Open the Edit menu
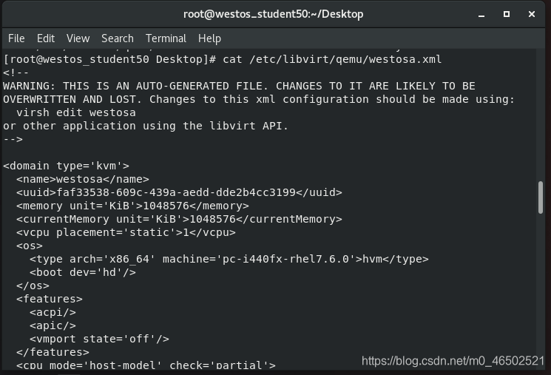551x375 pixels. (46, 38)
